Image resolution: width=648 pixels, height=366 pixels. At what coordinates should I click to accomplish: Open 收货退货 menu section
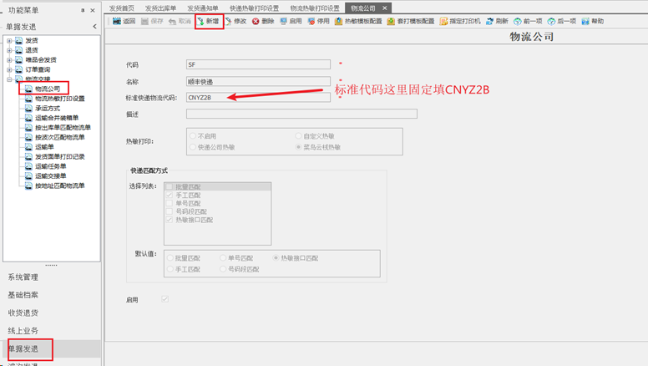(23, 313)
